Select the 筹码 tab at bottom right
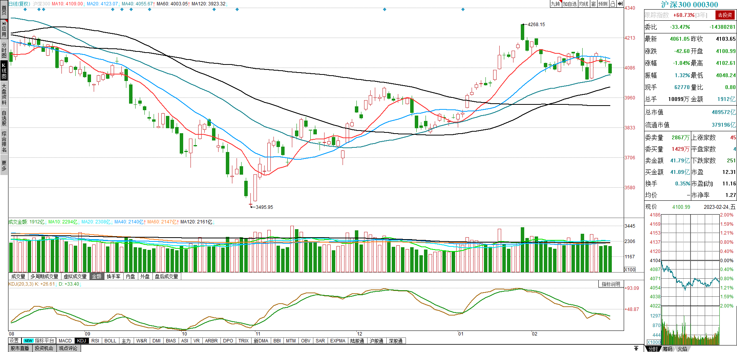The width and height of the screenshot is (737, 352). pos(667,349)
